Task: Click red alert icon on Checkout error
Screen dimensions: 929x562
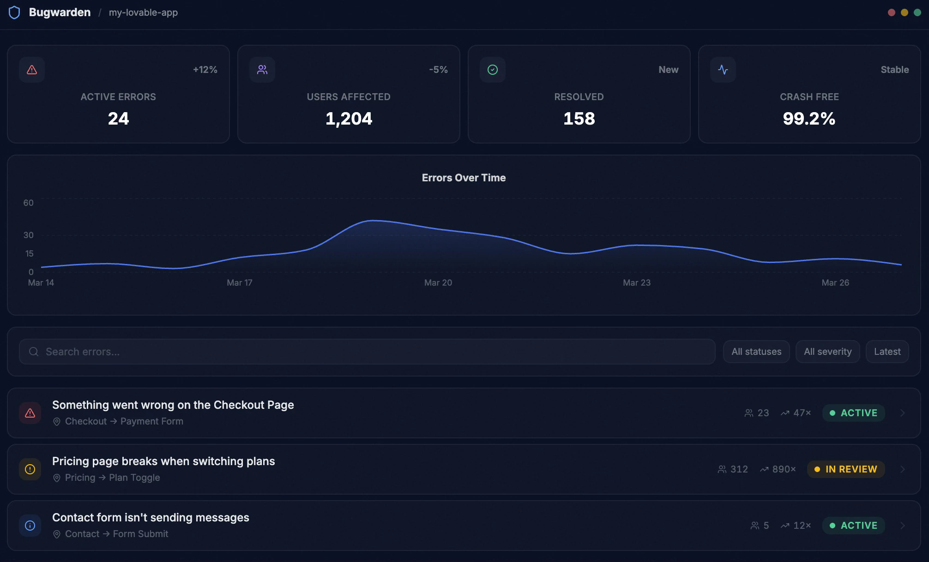Action: pyautogui.click(x=30, y=413)
